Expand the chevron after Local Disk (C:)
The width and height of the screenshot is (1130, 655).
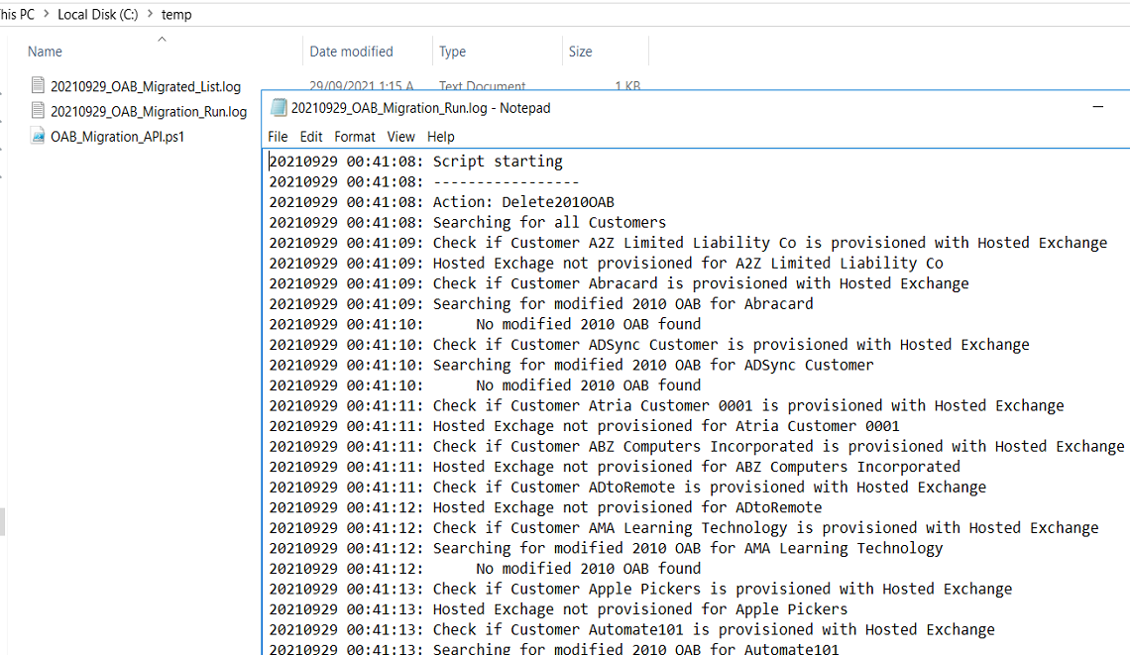point(150,15)
